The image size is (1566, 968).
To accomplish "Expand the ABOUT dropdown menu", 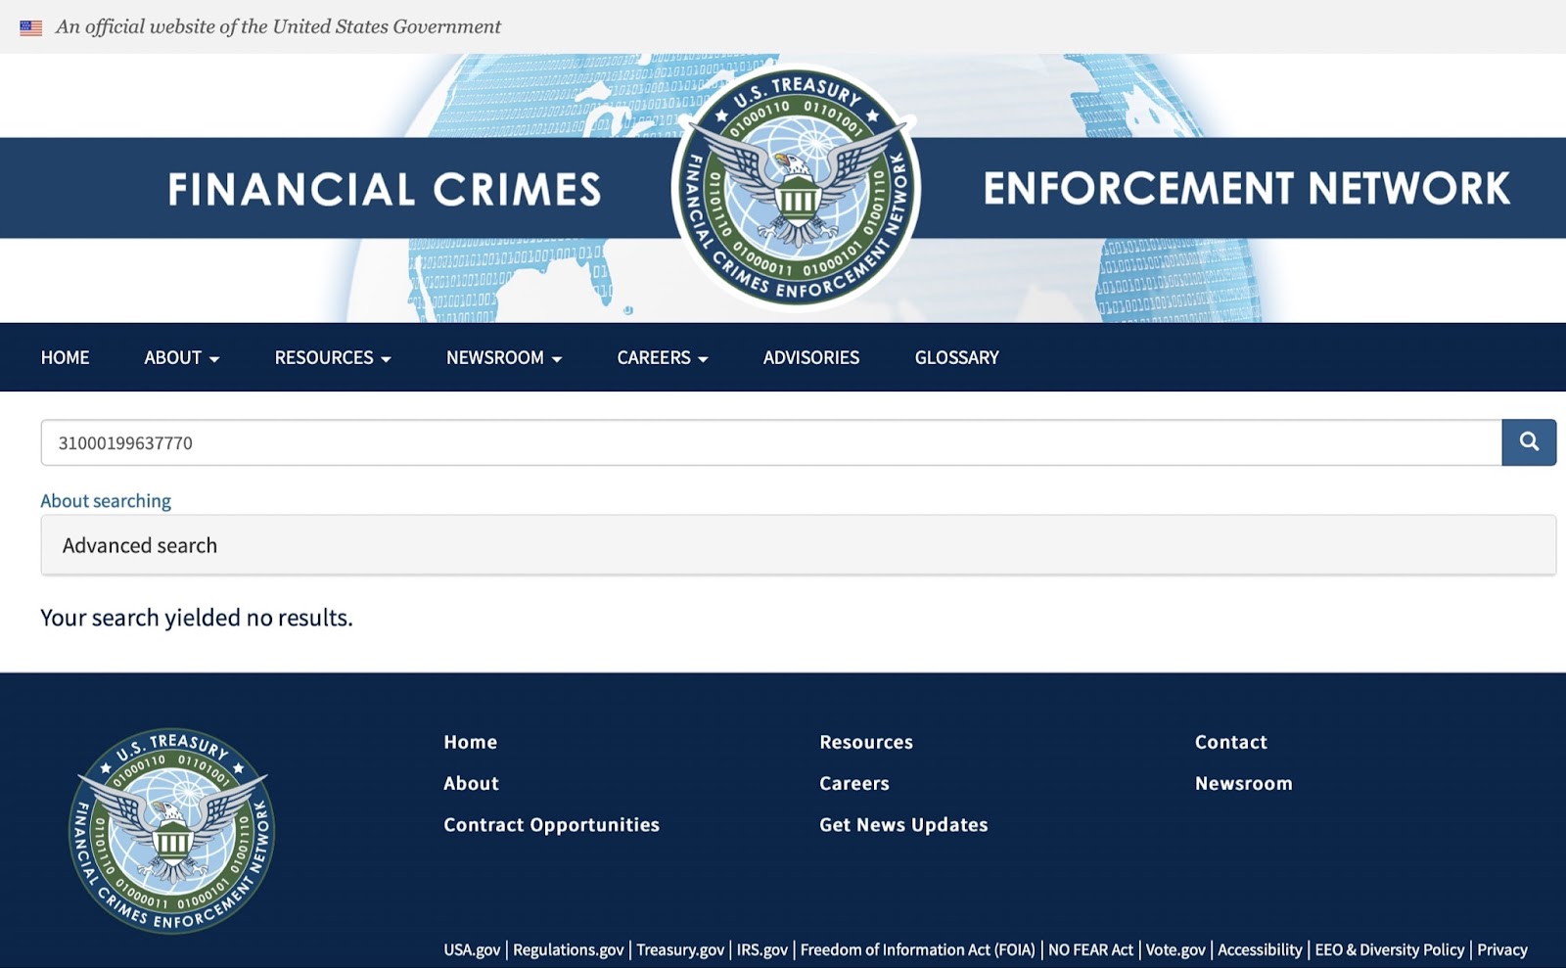I will 182,357.
